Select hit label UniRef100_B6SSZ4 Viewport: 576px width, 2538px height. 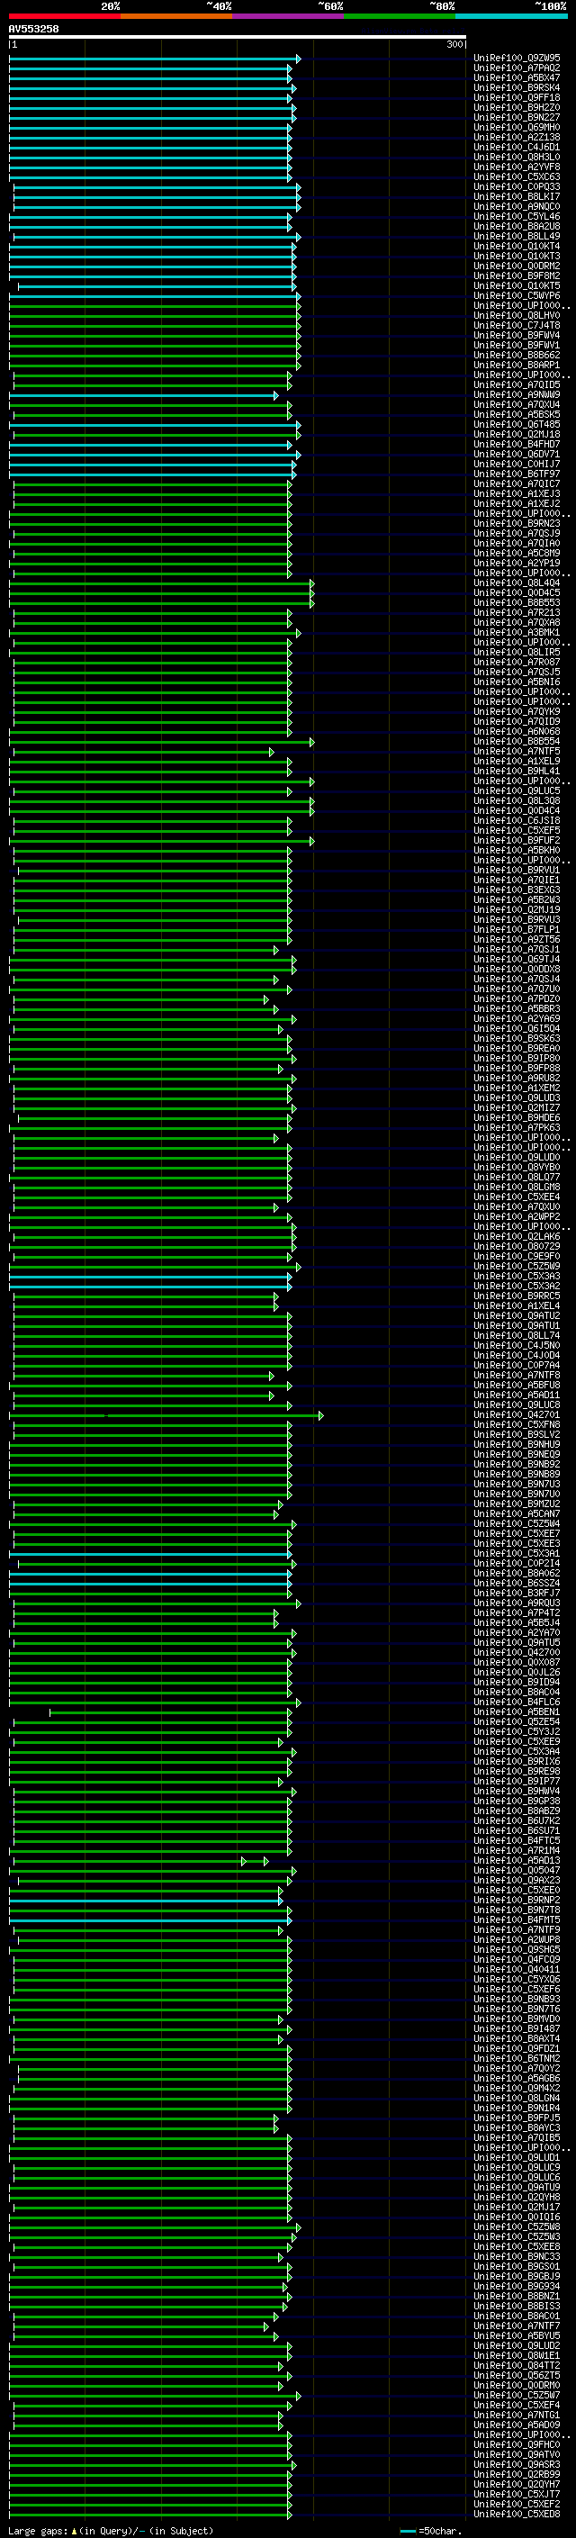coord(517,1584)
